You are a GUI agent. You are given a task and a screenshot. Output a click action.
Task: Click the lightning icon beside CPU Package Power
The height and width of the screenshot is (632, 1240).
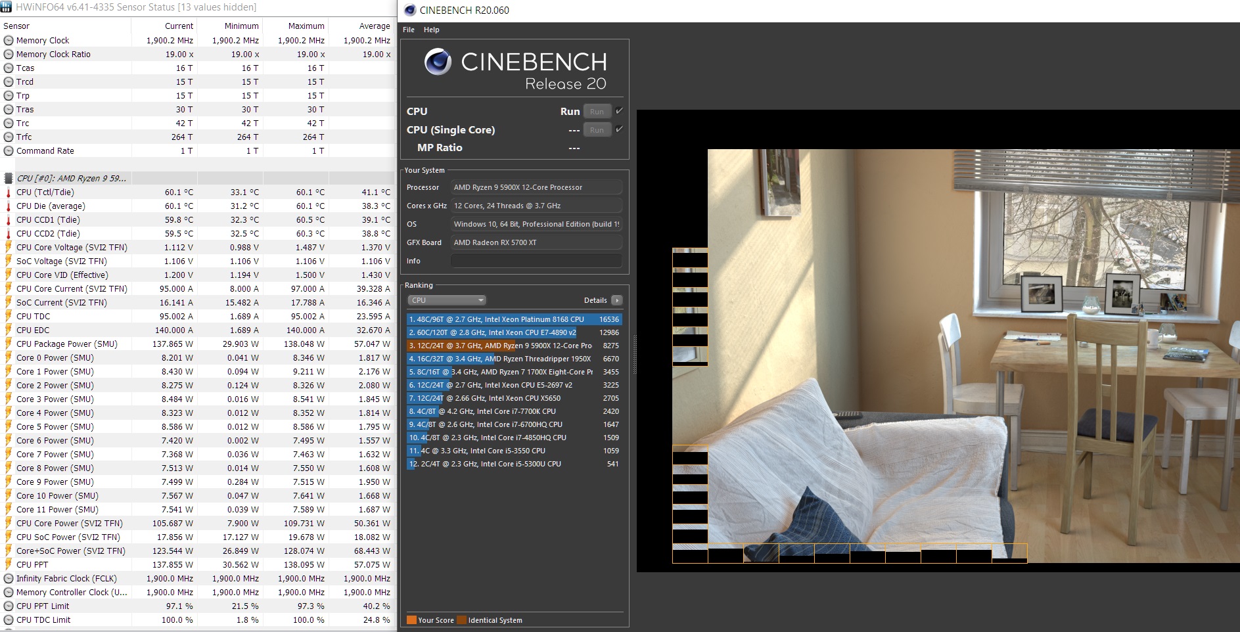[9, 344]
